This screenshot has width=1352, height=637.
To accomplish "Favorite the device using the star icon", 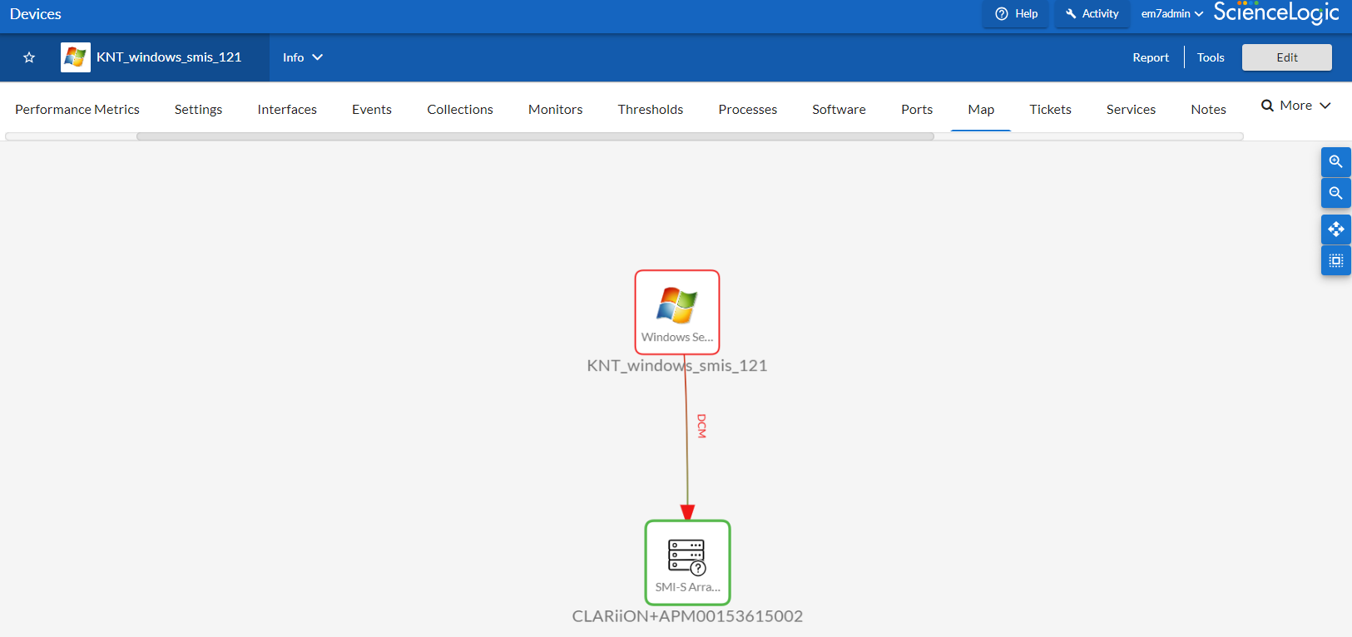I will click(29, 57).
